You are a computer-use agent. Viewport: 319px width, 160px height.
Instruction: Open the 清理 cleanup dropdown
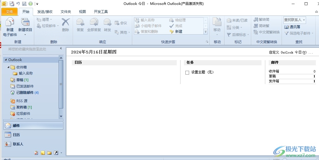[44, 20]
